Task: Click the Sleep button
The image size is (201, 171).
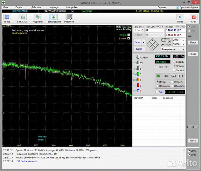Action: [x=193, y=42]
